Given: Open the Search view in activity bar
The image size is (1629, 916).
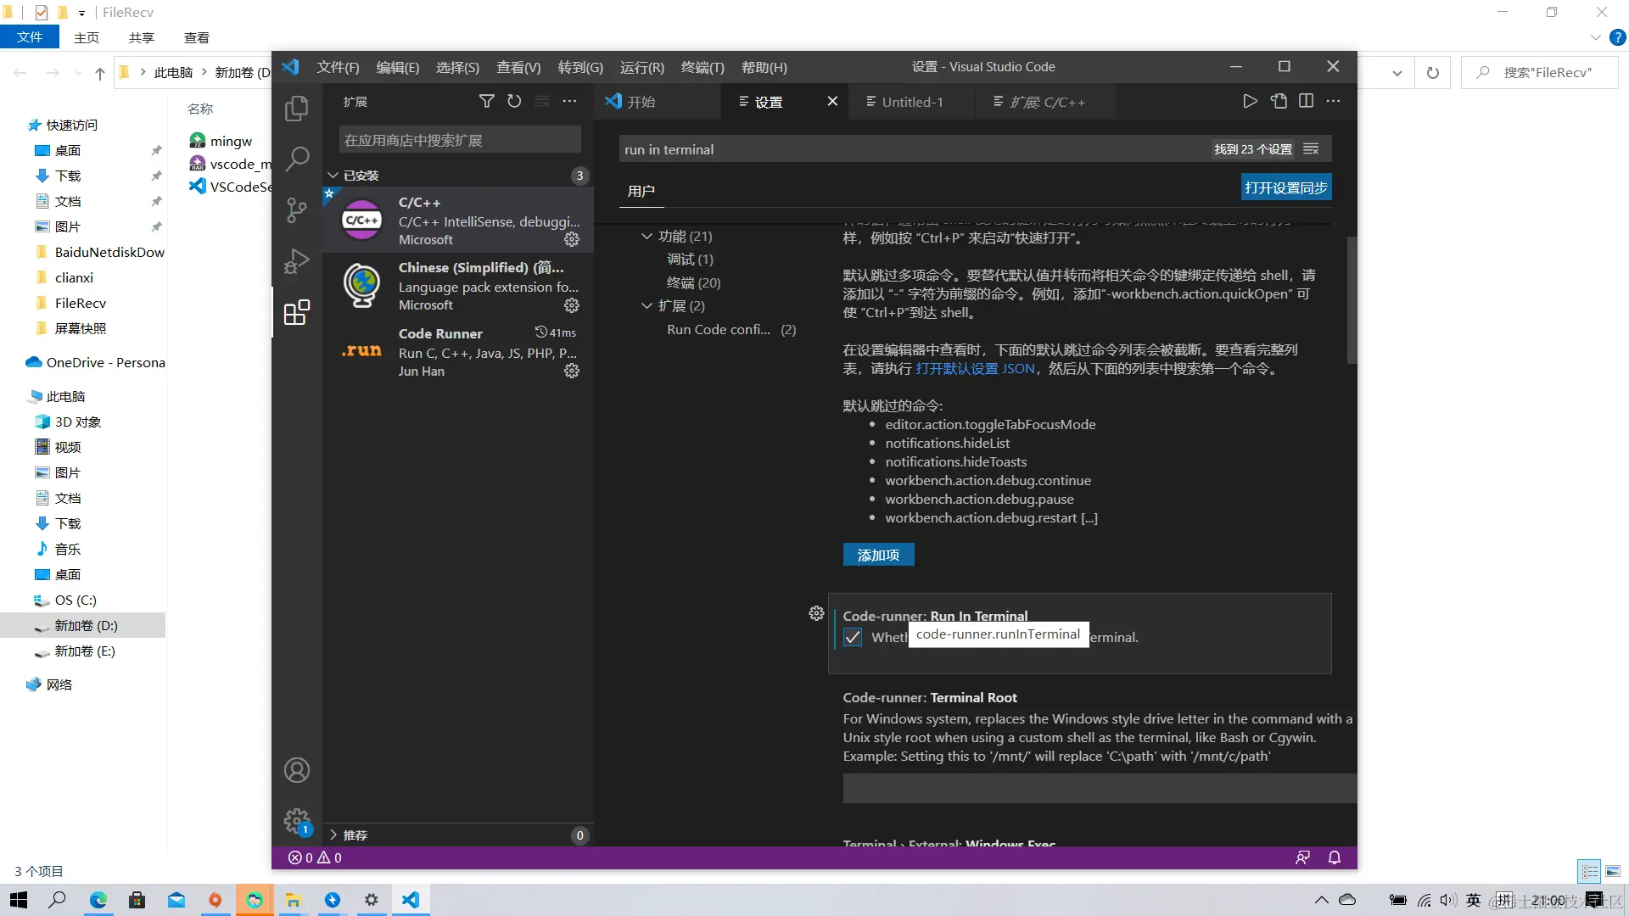Looking at the screenshot, I should click(296, 159).
